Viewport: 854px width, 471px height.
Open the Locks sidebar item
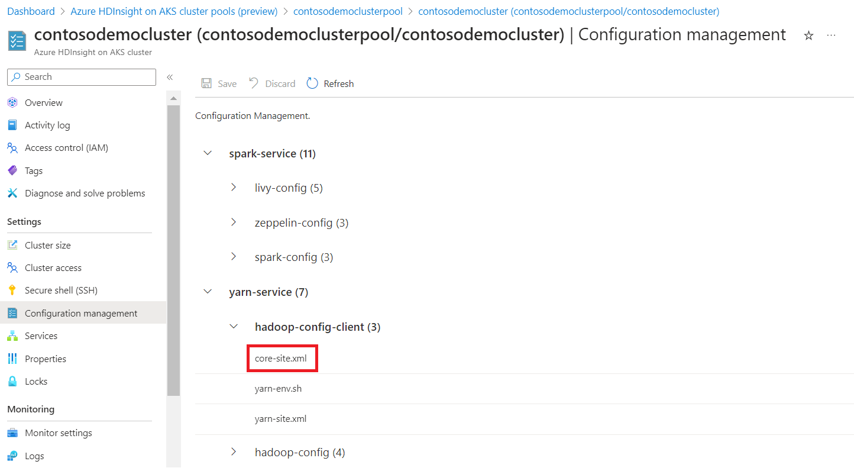(x=35, y=382)
